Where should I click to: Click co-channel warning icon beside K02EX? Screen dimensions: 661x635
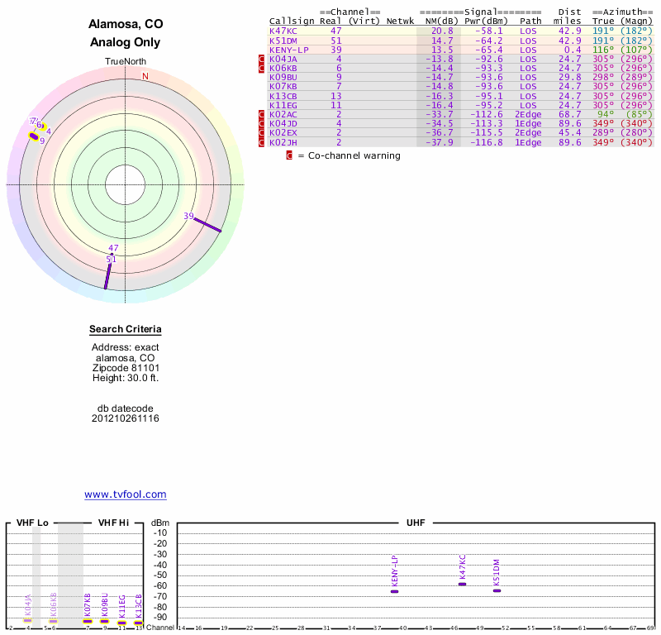262,133
